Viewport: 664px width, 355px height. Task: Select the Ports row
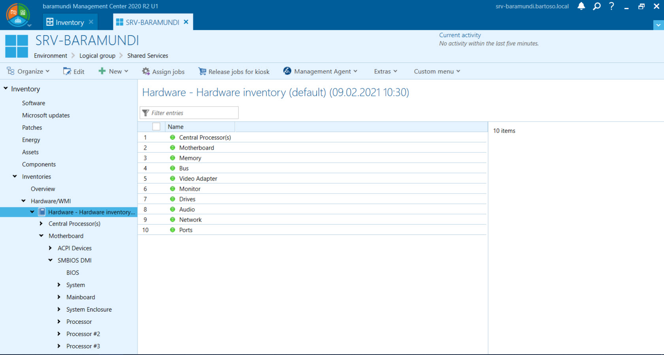coord(312,230)
